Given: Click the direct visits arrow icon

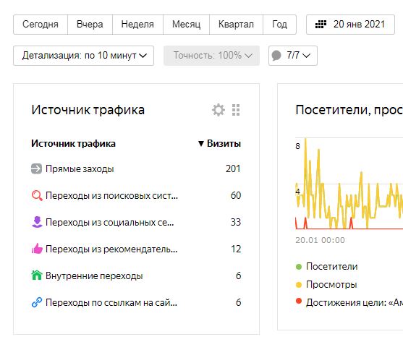Looking at the screenshot, I should [36, 168].
